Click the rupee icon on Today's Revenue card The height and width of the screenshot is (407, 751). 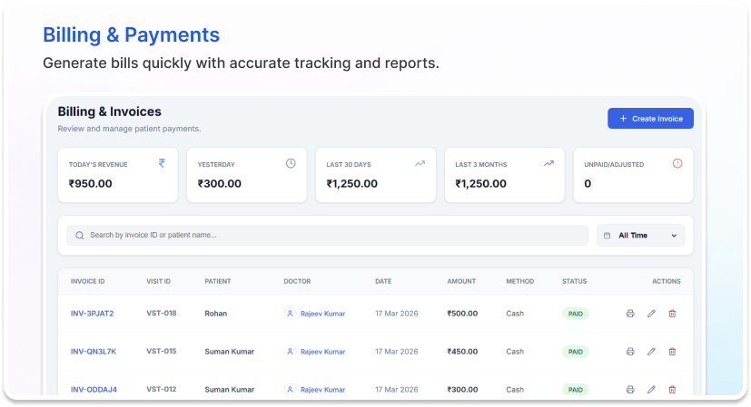click(x=162, y=164)
